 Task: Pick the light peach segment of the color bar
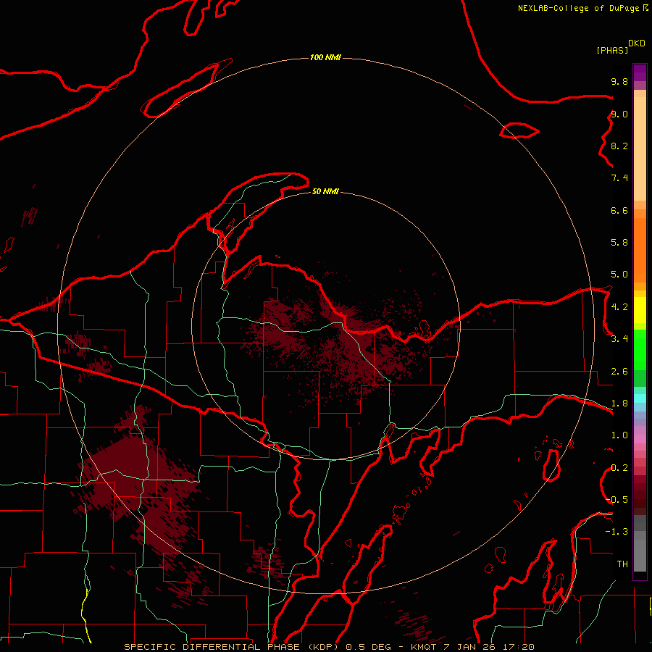(x=640, y=149)
